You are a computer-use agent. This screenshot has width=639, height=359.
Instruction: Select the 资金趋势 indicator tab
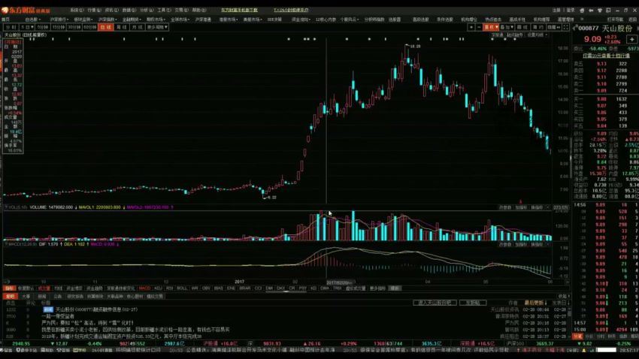click(94, 288)
